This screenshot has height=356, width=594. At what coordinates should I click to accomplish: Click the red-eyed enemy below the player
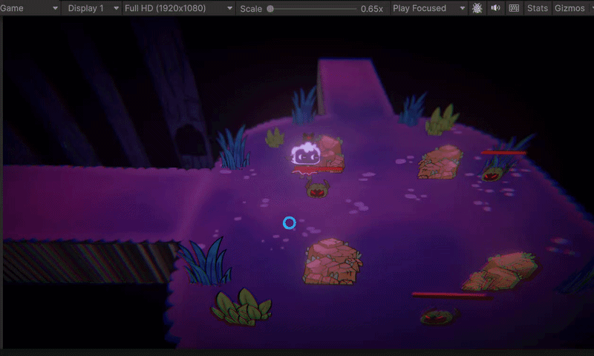[x=318, y=189]
